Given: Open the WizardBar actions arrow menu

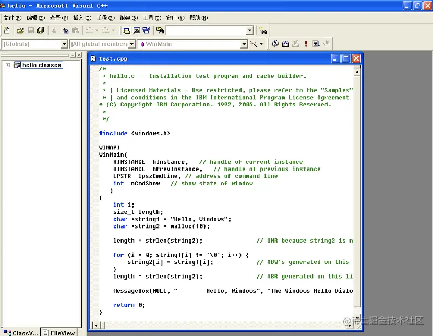Looking at the screenshot, I should 261,44.
